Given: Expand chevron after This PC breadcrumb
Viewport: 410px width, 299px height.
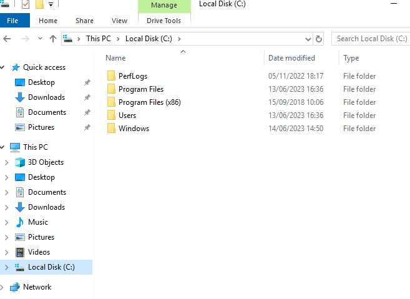Looking at the screenshot, I should coord(118,39).
